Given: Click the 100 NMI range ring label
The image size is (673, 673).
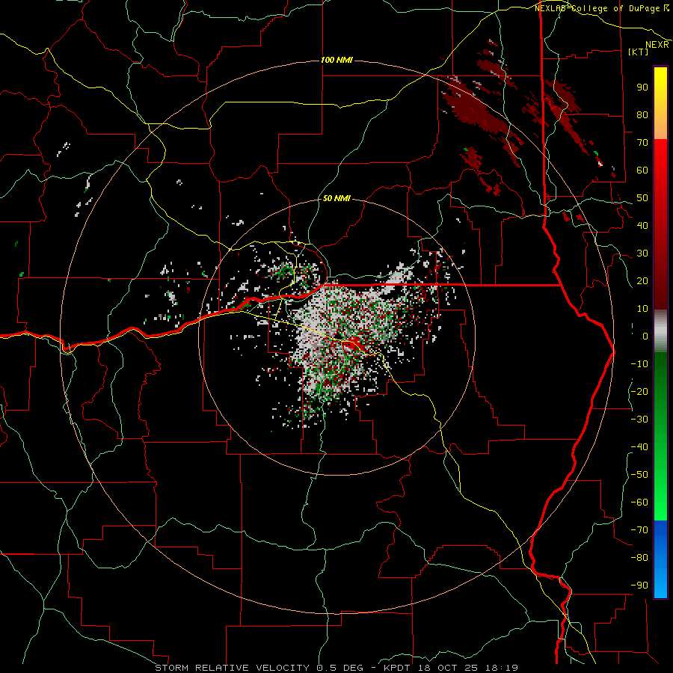Looking at the screenshot, I should point(336,60).
